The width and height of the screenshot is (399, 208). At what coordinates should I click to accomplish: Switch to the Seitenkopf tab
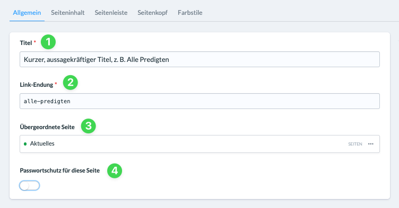pyautogui.click(x=152, y=13)
